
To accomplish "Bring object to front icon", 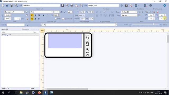I will click(x=146, y=12).
